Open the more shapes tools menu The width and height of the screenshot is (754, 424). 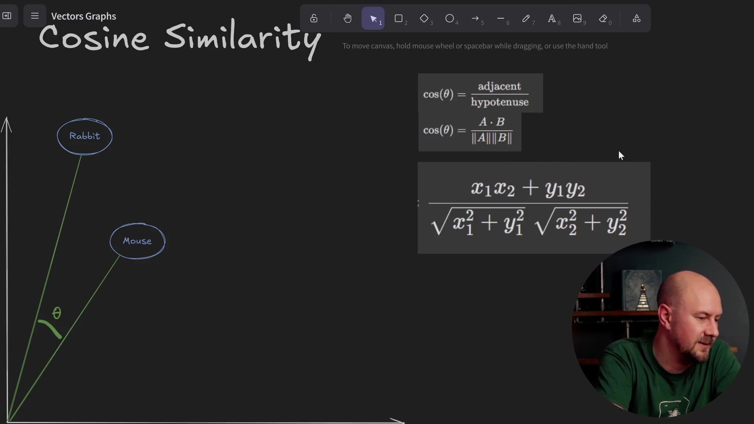637,18
